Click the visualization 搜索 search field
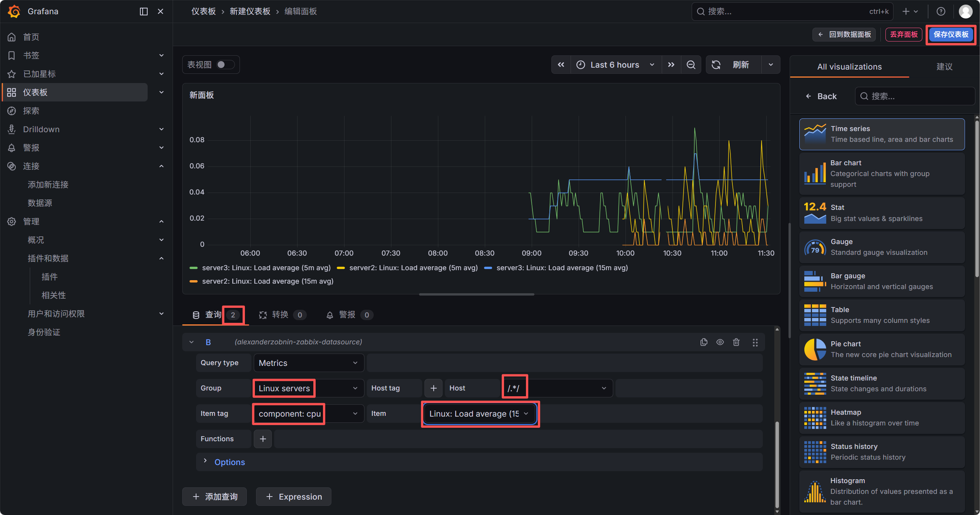980x515 pixels. click(915, 96)
